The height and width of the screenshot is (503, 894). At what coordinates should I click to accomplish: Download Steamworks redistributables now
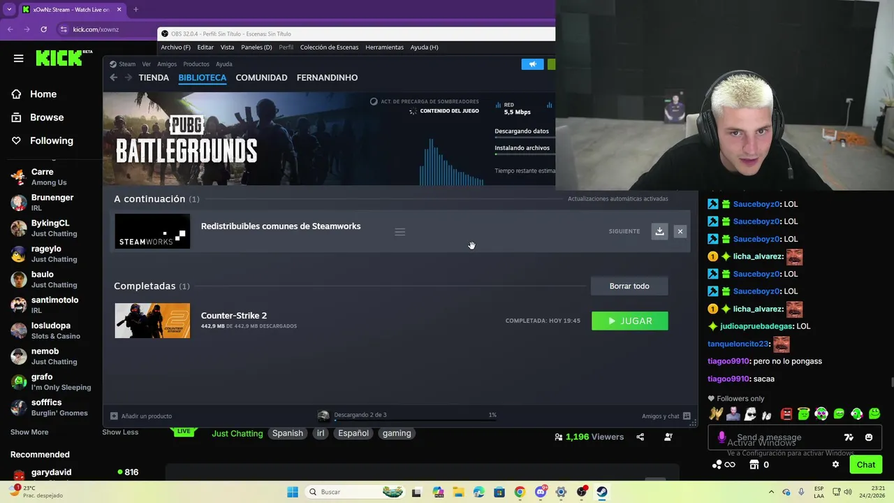[659, 231]
